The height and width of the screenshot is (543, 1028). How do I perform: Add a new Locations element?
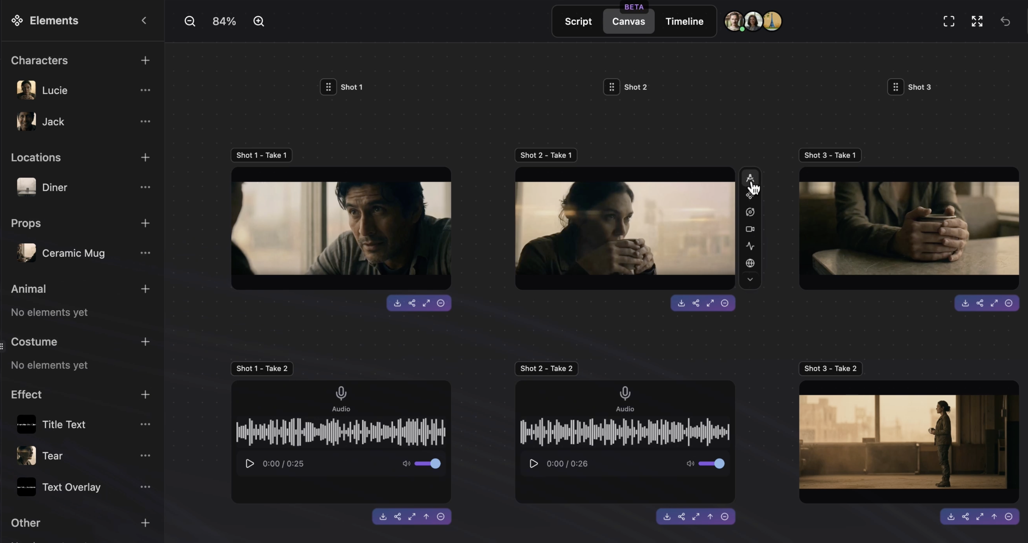(145, 158)
